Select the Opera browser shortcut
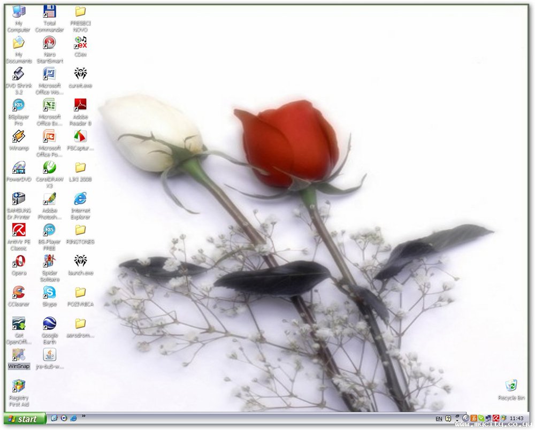 pyautogui.click(x=19, y=265)
